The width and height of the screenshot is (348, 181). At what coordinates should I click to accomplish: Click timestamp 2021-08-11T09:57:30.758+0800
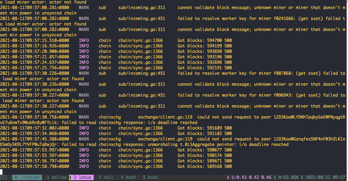pyautogui.click(x=35, y=117)
